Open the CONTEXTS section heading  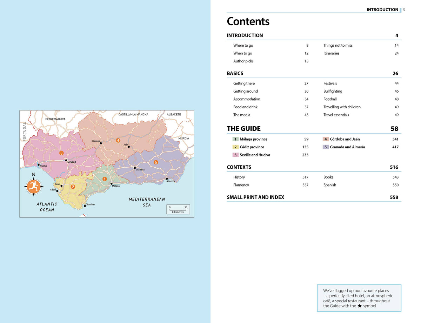click(239, 167)
